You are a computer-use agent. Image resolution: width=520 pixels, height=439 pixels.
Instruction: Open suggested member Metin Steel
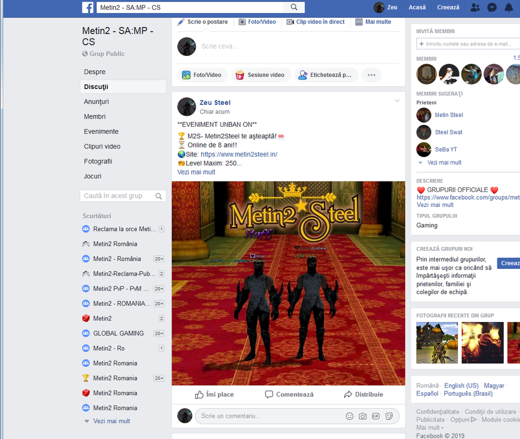pyautogui.click(x=449, y=115)
